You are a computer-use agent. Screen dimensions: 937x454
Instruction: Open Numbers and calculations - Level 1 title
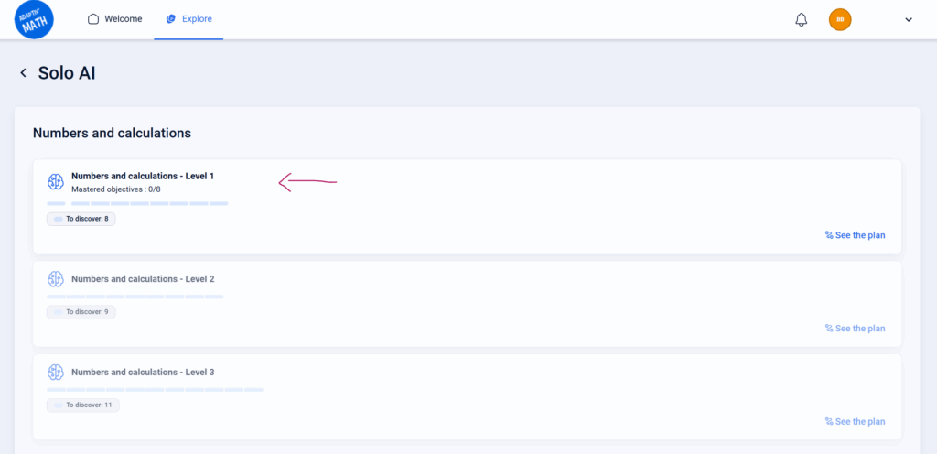142,175
